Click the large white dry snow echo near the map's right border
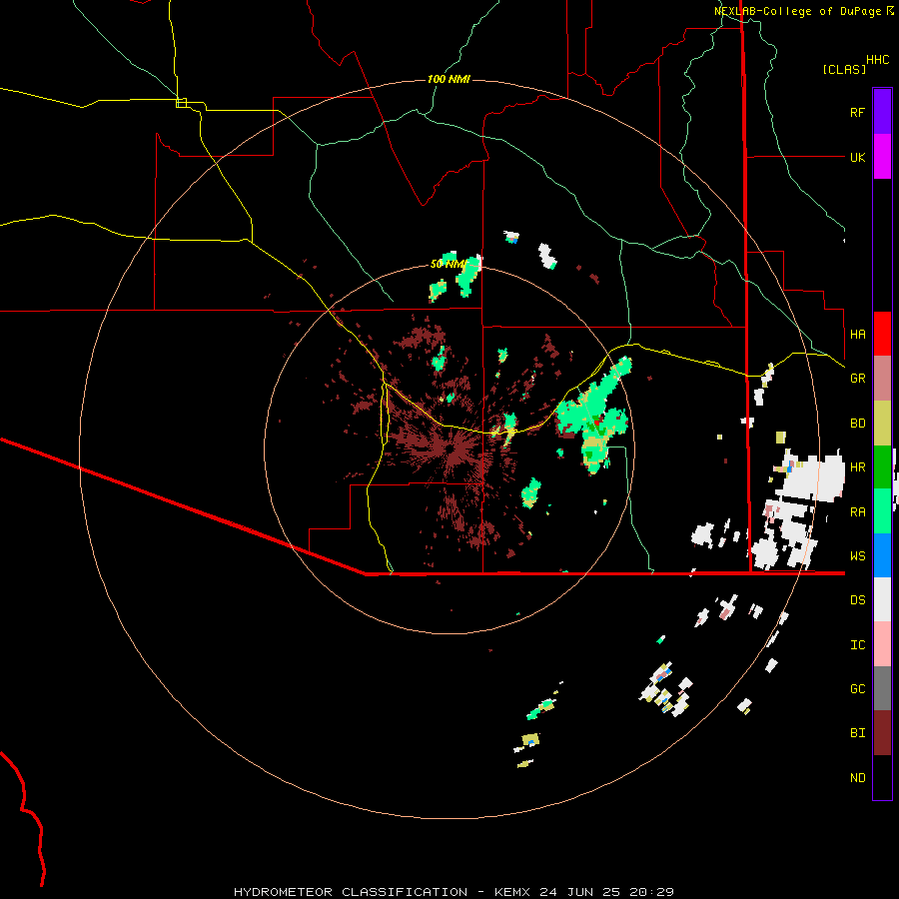Viewport: 899px width, 899px height. click(813, 476)
